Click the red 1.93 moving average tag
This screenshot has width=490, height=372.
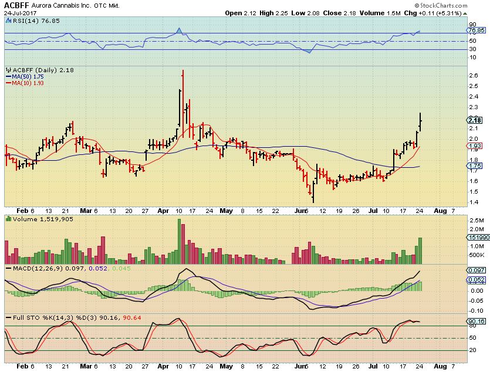pos(475,146)
